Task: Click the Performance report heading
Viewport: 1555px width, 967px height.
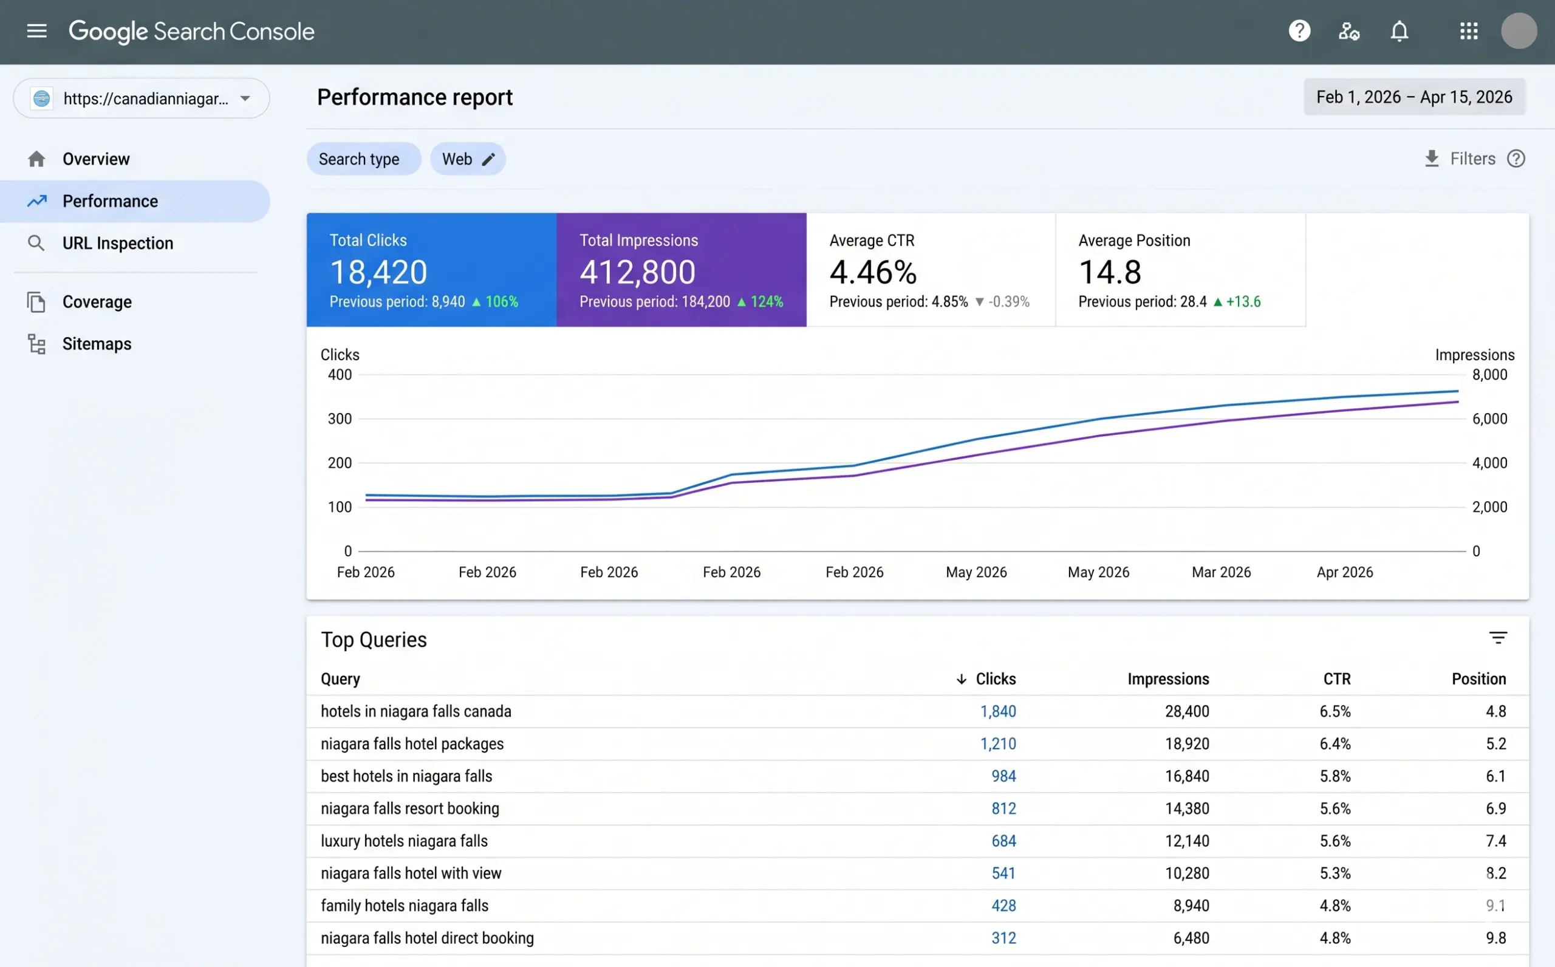Action: point(414,97)
